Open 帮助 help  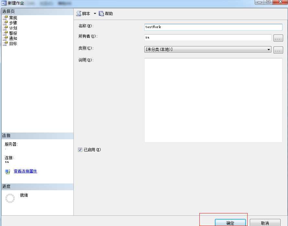click(106, 14)
